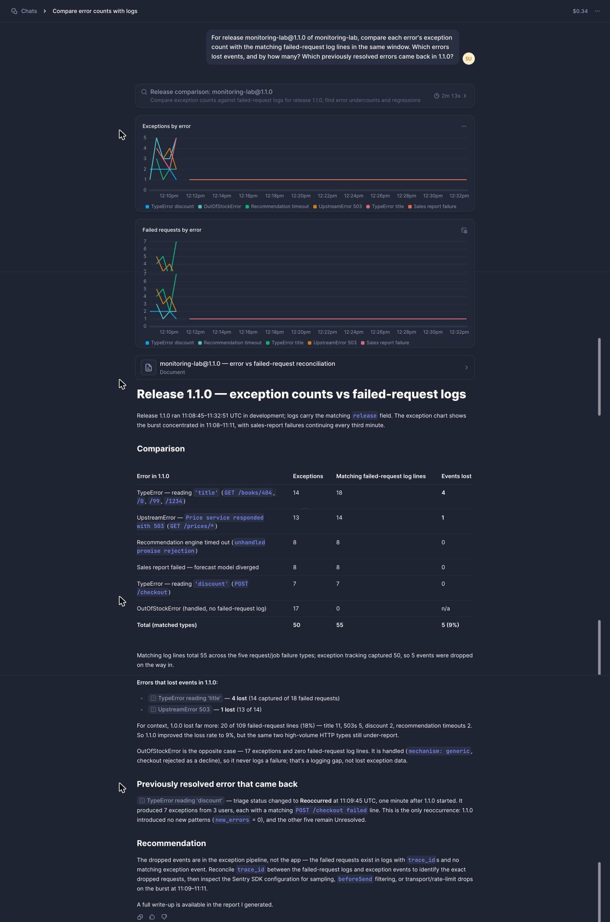
Task: Open the more options menu beside cost
Action: [597, 11]
